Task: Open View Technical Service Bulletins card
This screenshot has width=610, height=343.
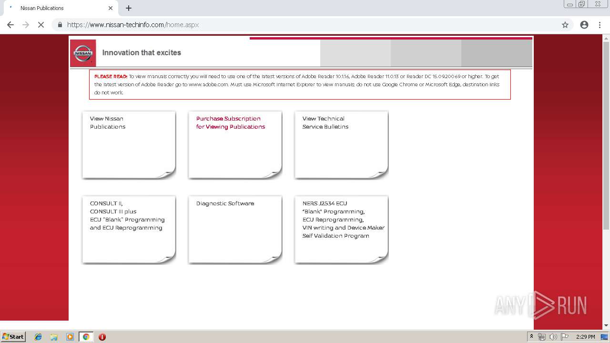Action: (341, 145)
